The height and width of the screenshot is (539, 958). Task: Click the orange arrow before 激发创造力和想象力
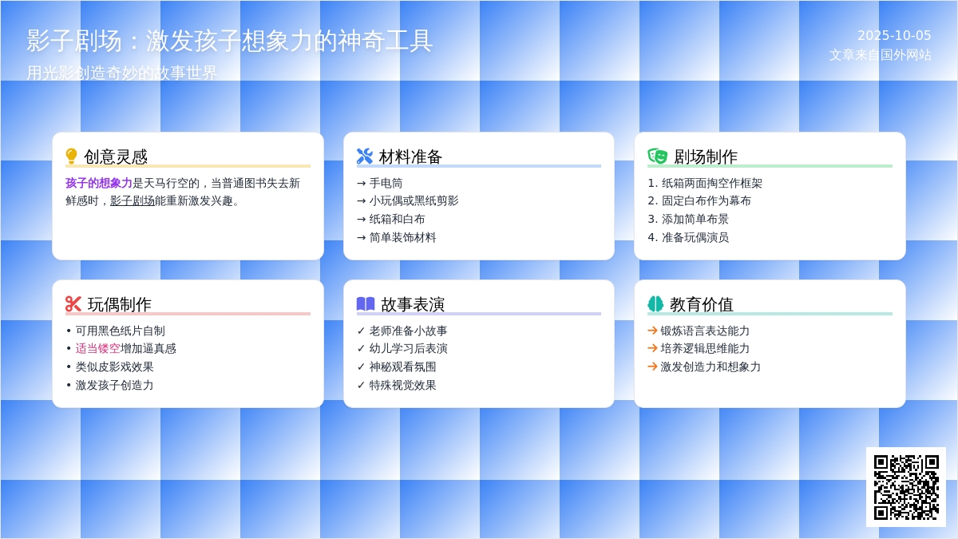[x=652, y=367]
